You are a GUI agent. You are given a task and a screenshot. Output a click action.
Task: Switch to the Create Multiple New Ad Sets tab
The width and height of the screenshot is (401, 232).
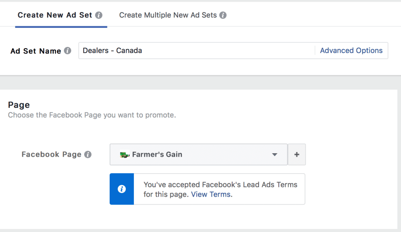(168, 15)
